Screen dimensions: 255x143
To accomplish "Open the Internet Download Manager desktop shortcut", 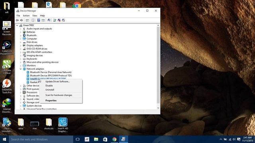I will coord(7,106).
